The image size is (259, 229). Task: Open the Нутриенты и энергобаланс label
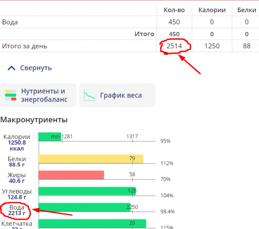click(x=43, y=95)
